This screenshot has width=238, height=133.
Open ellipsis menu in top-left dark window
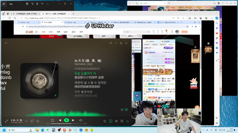click(x=47, y=4)
